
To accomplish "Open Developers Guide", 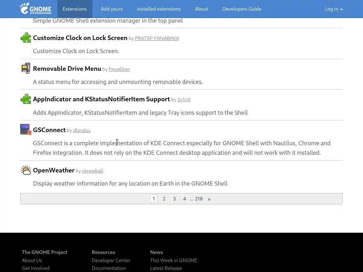I will tap(242, 9).
